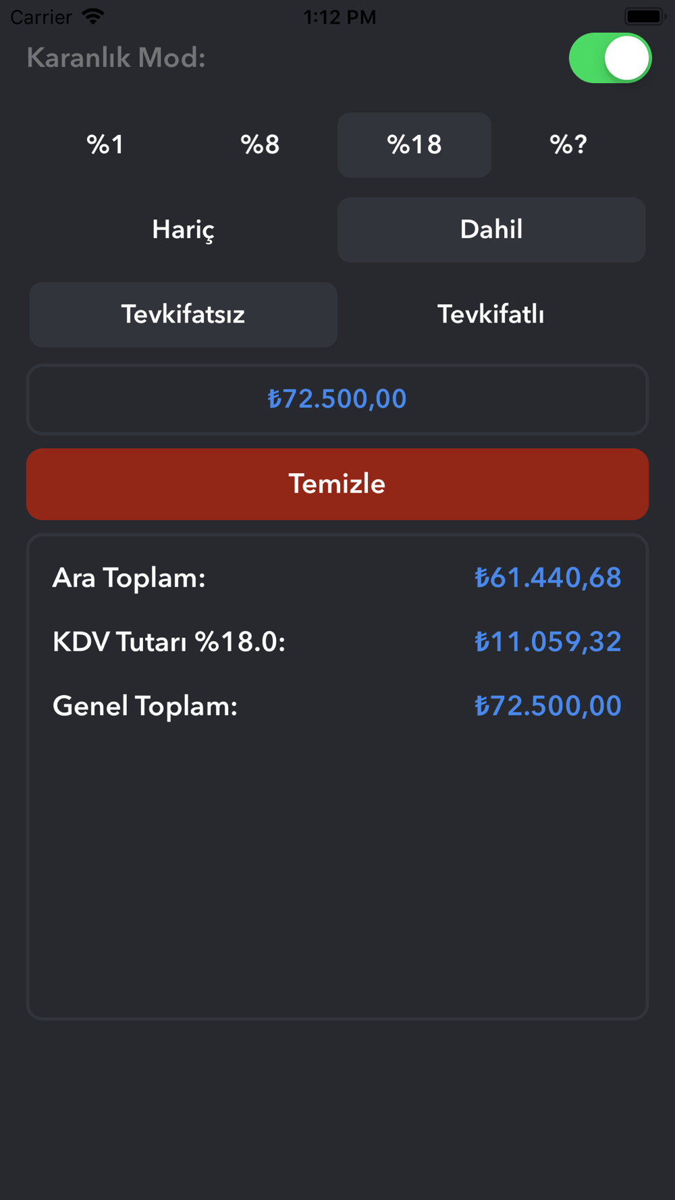
Task: Clear values with the Temizle button
Action: [x=337, y=484]
